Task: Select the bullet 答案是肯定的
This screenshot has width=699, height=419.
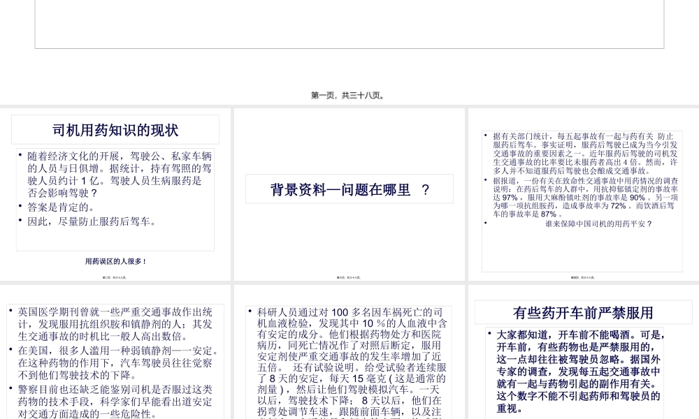Action: (x=63, y=207)
